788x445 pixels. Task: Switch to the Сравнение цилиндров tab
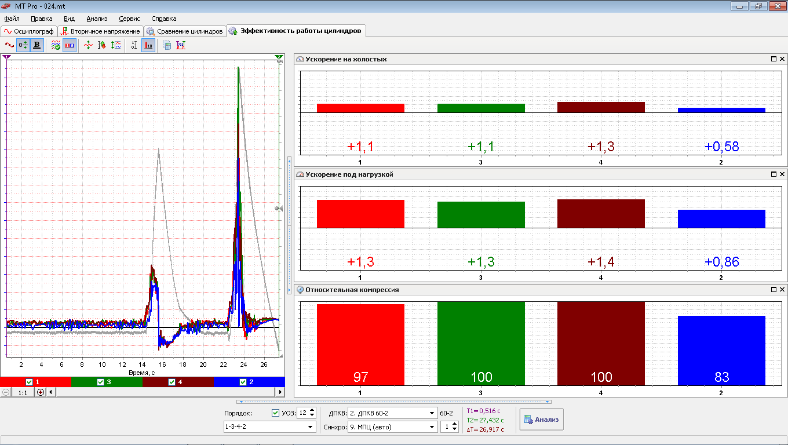[x=184, y=31]
